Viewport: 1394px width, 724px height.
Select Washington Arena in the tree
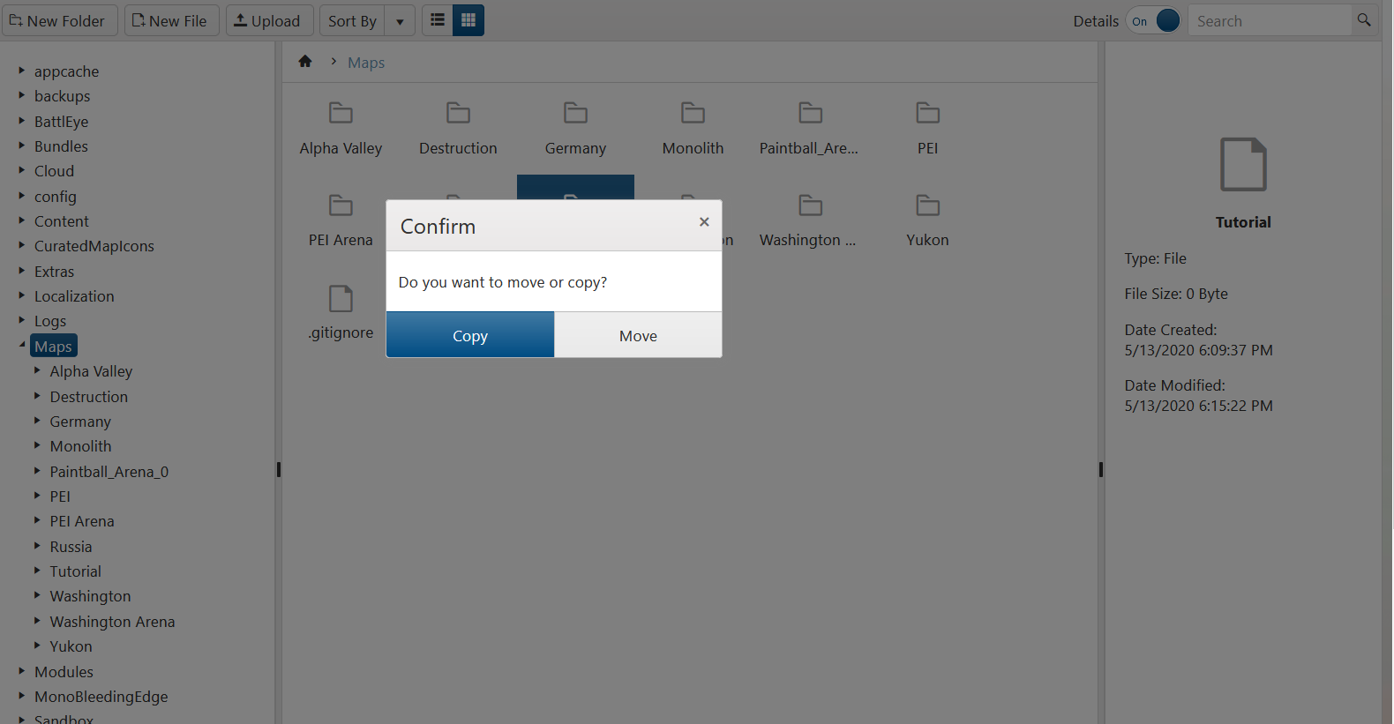pyautogui.click(x=112, y=622)
